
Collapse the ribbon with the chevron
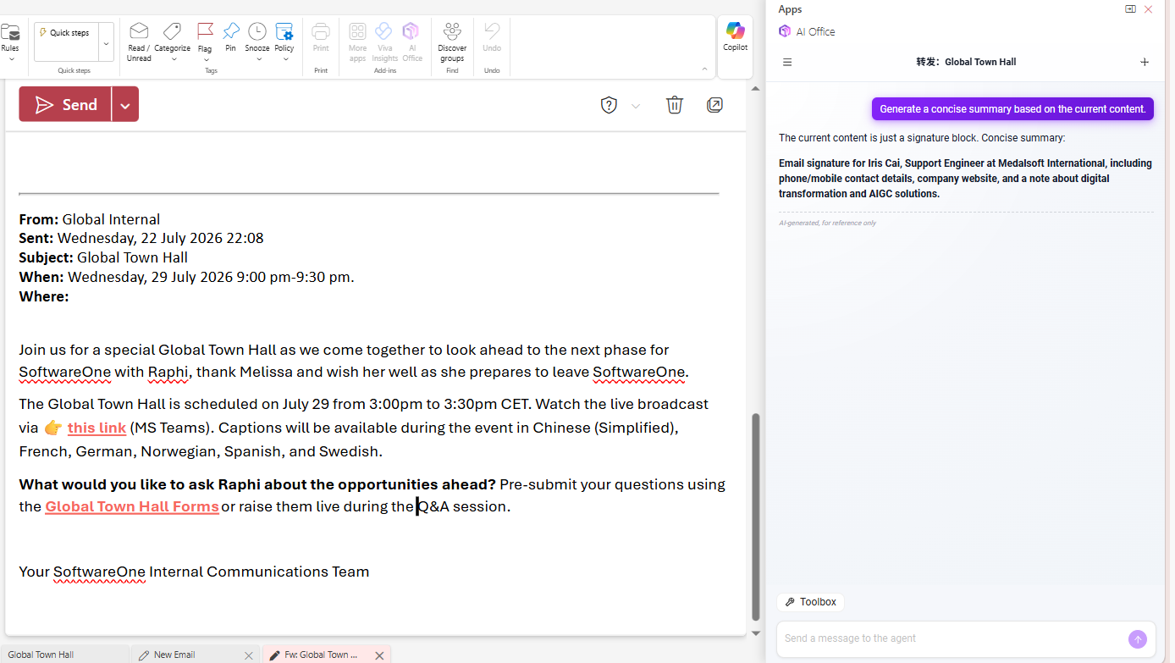(x=705, y=69)
